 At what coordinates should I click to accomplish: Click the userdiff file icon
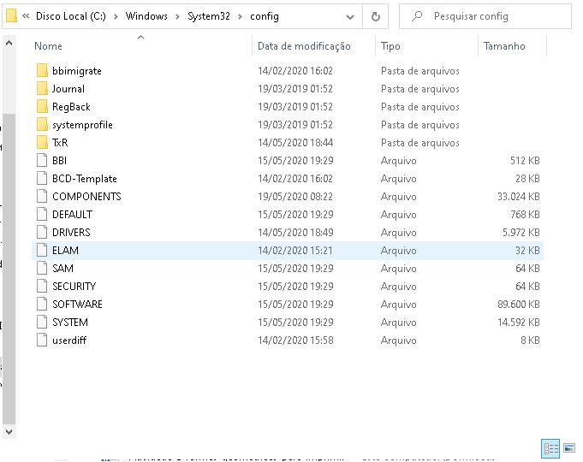pyautogui.click(x=43, y=341)
